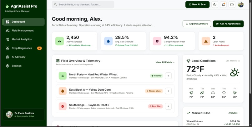The width and height of the screenshot is (252, 127).
Task: Click the Needs Water badge
Action: coord(154,91)
